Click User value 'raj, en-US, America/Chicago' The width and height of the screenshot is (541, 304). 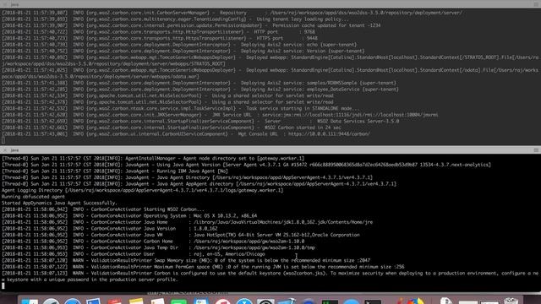click(229, 254)
